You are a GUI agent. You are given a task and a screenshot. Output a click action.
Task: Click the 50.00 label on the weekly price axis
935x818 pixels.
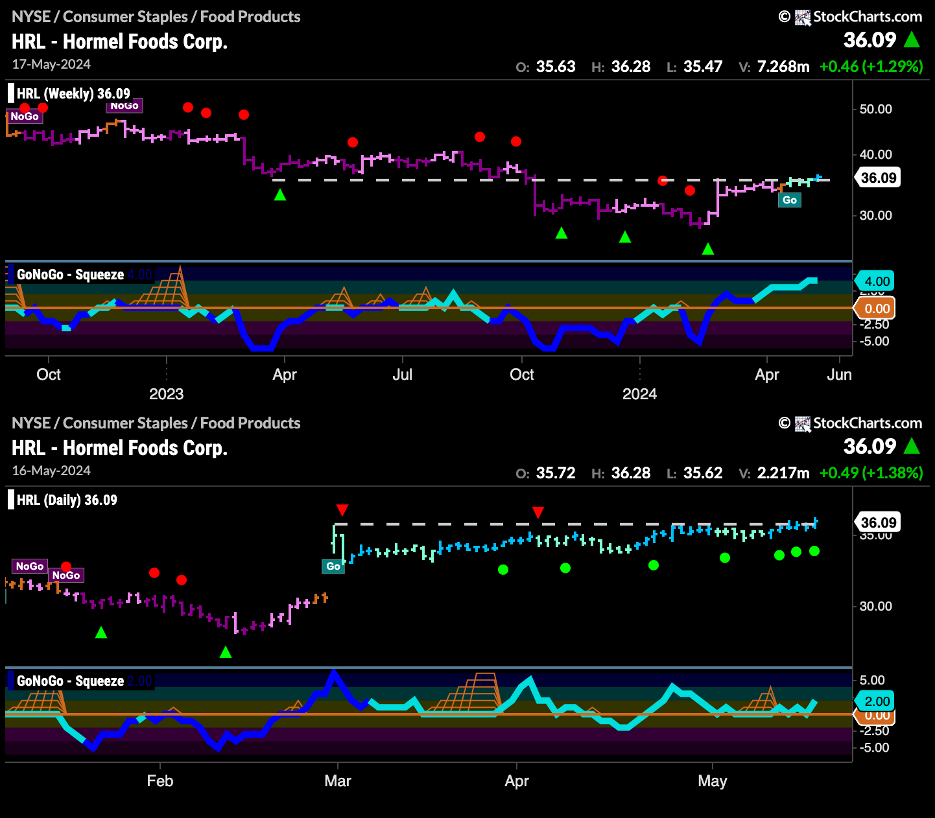875,109
